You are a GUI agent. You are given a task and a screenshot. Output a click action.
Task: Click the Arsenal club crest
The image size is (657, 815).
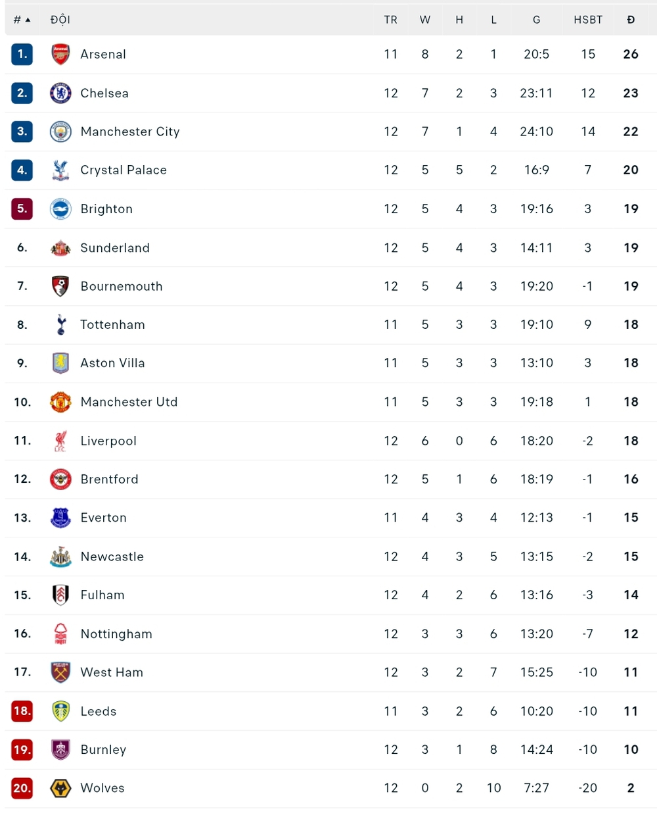tap(60, 54)
